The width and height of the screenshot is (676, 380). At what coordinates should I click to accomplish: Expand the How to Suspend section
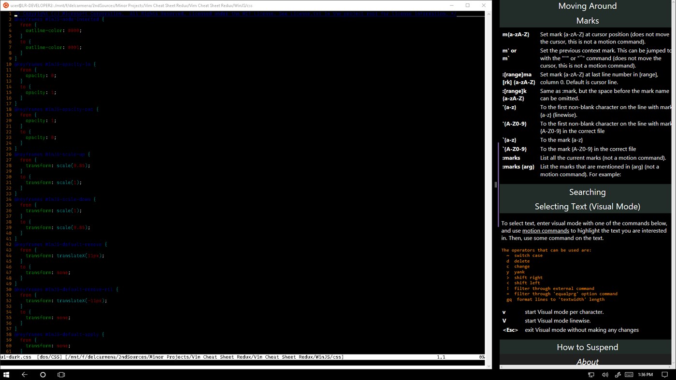(587, 347)
